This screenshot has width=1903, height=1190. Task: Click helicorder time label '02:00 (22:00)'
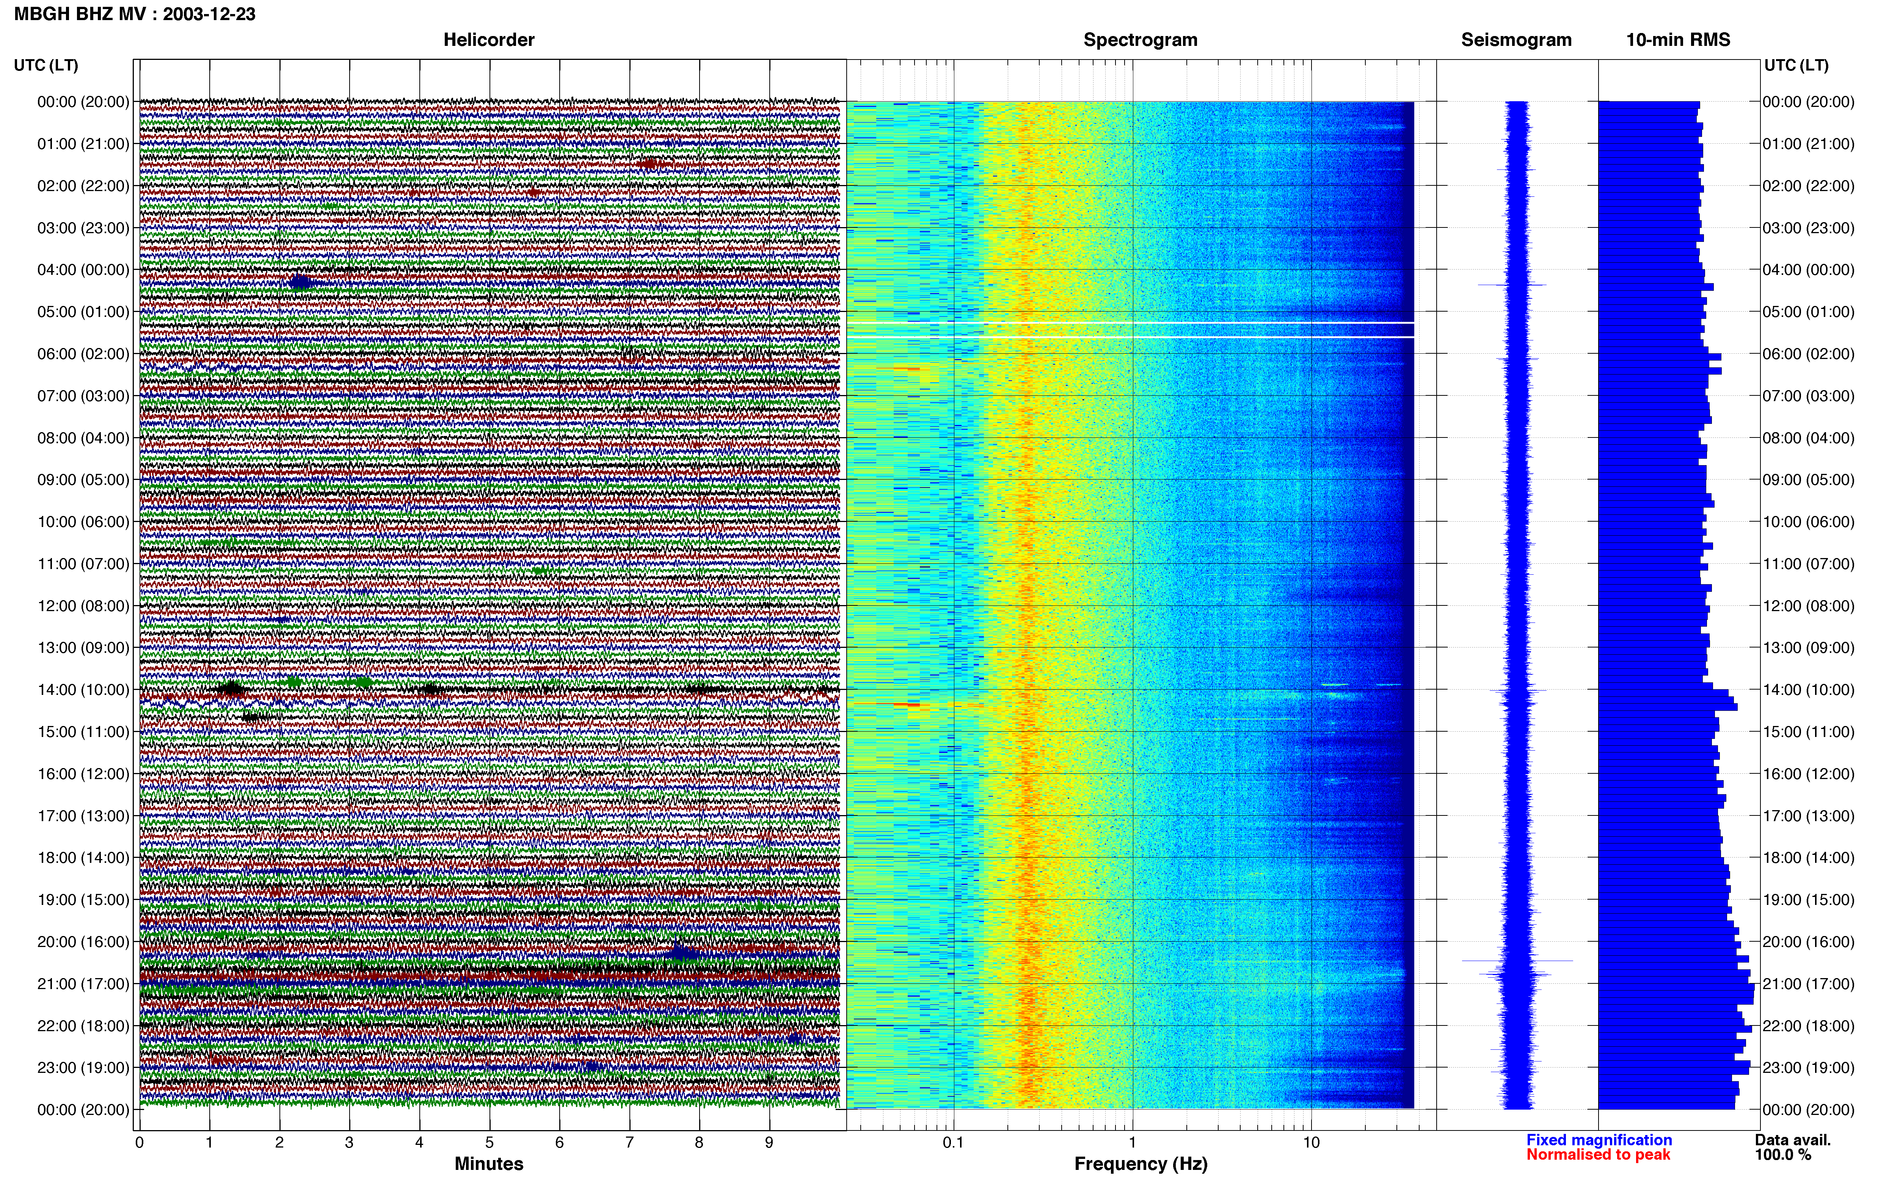83,186
